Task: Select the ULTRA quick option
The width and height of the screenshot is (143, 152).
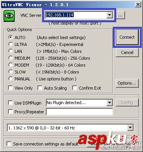Action: tap(11, 44)
